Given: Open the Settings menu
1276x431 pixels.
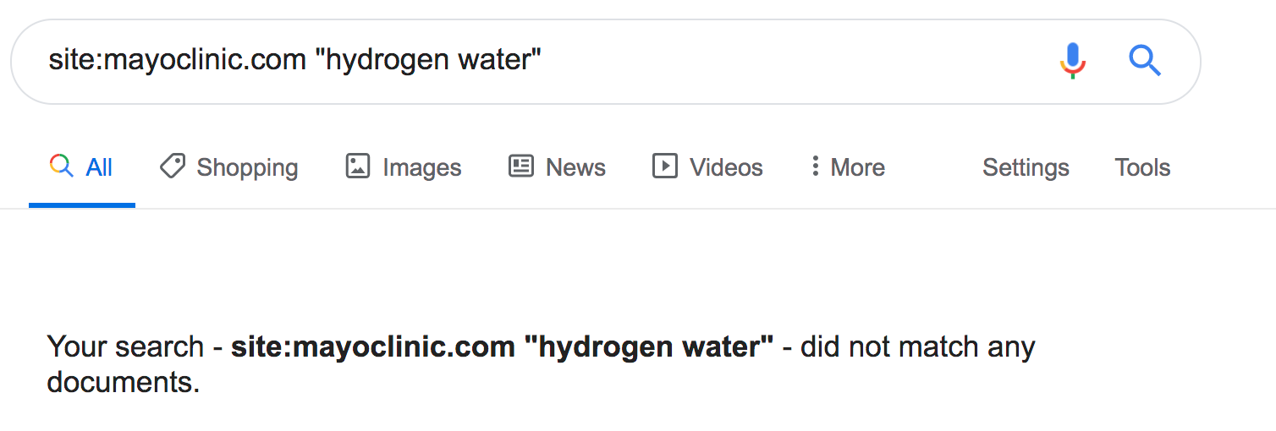Looking at the screenshot, I should pos(1026,167).
